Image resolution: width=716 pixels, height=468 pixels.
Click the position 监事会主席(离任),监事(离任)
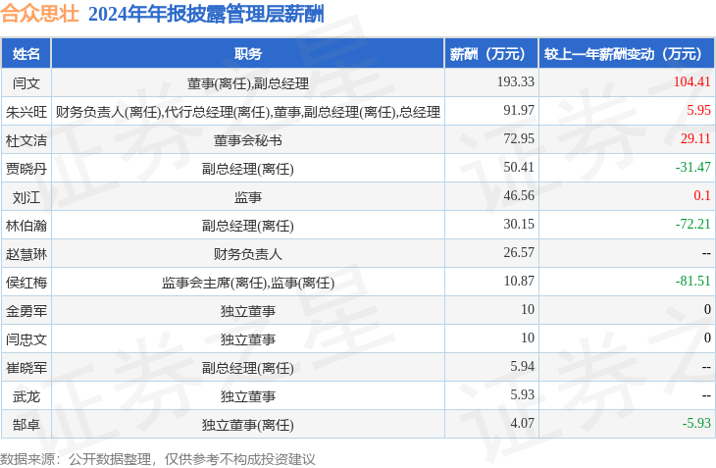(x=248, y=283)
